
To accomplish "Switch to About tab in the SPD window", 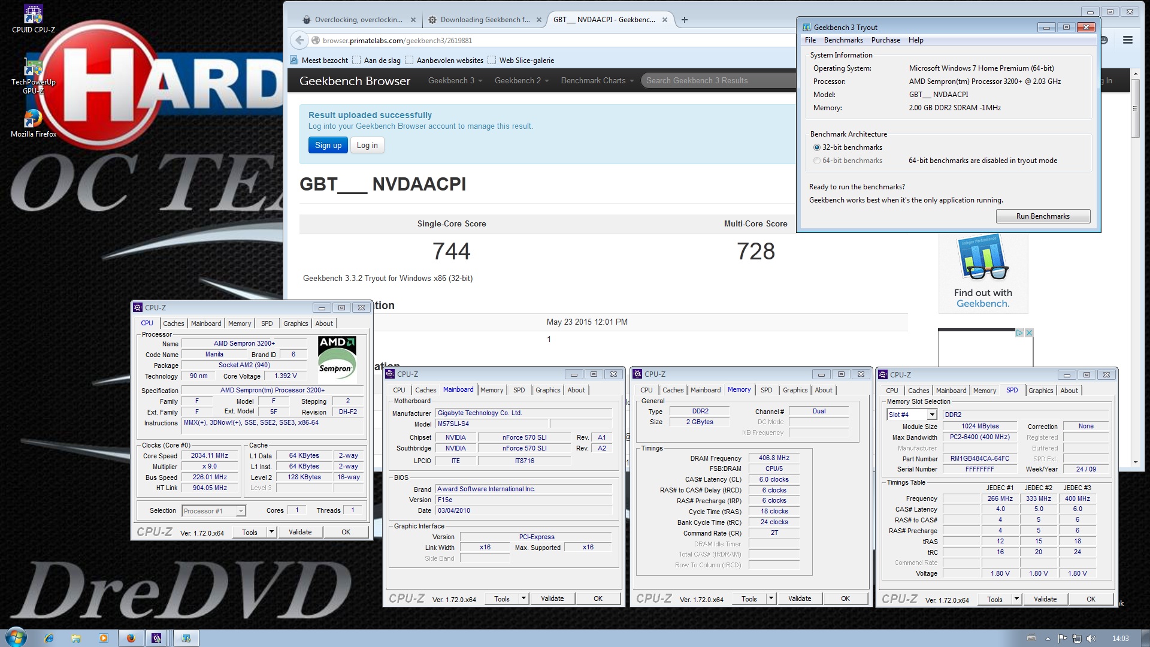I will point(1069,391).
